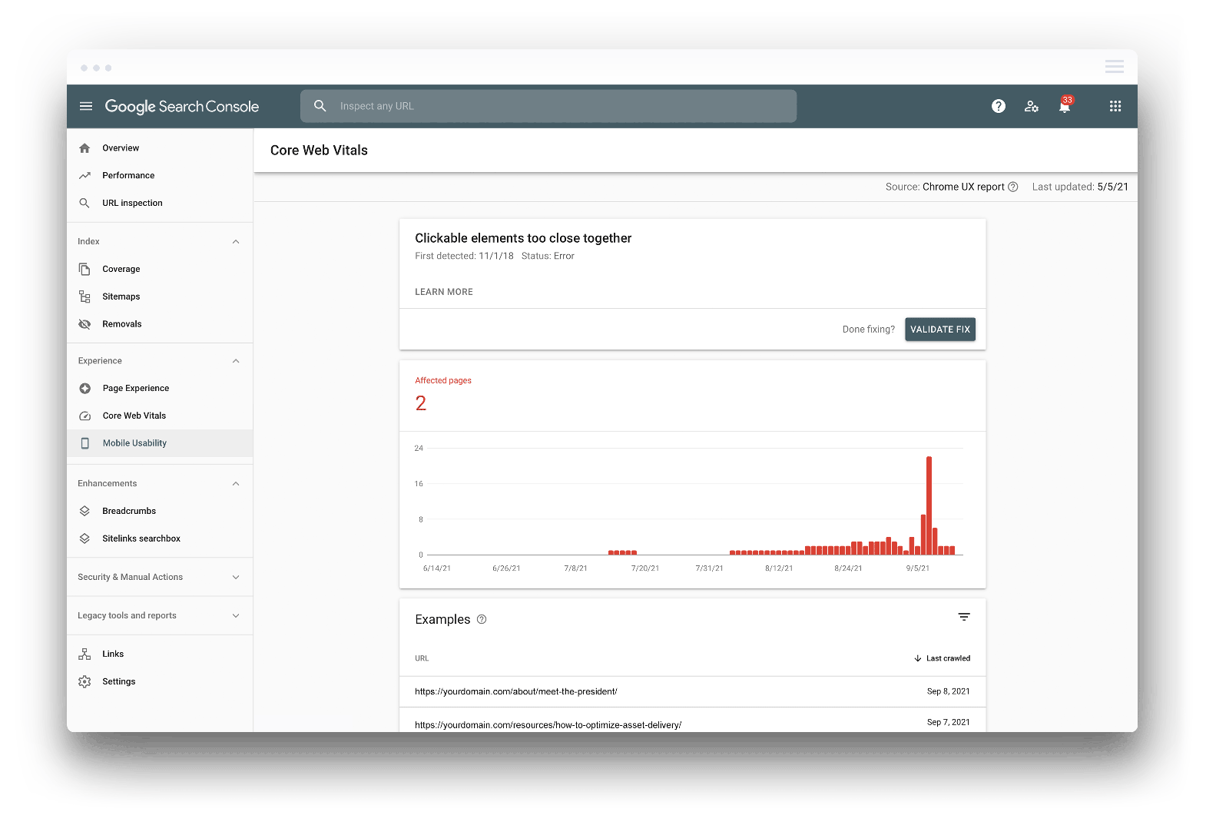The image size is (1206, 825).
Task: Open the Google apps grid
Action: (x=1115, y=106)
